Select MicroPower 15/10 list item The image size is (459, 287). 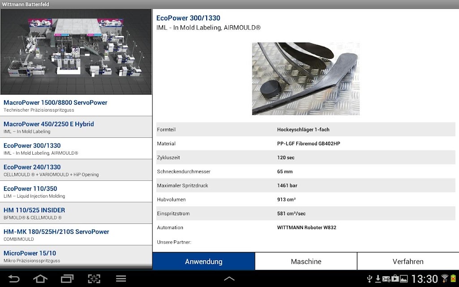[76, 256]
